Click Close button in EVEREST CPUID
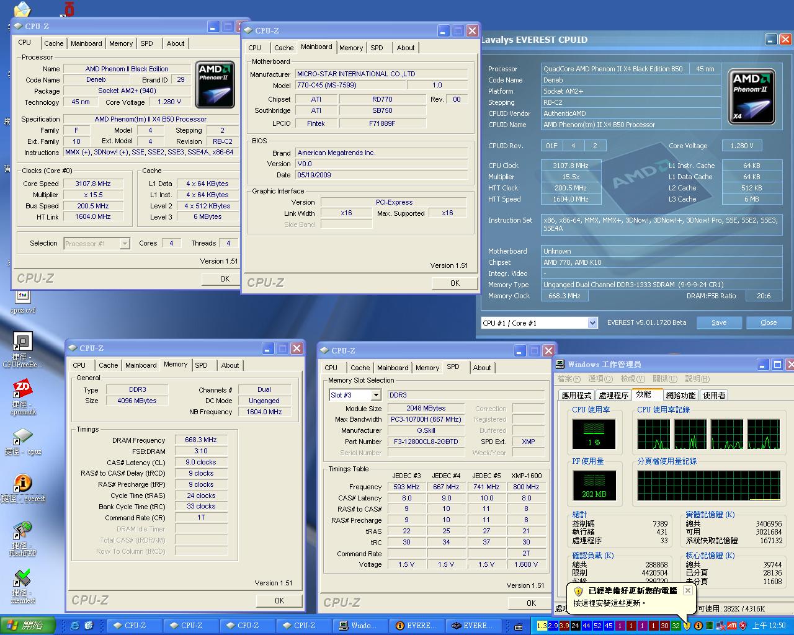Image resolution: width=794 pixels, height=635 pixels. point(769,322)
